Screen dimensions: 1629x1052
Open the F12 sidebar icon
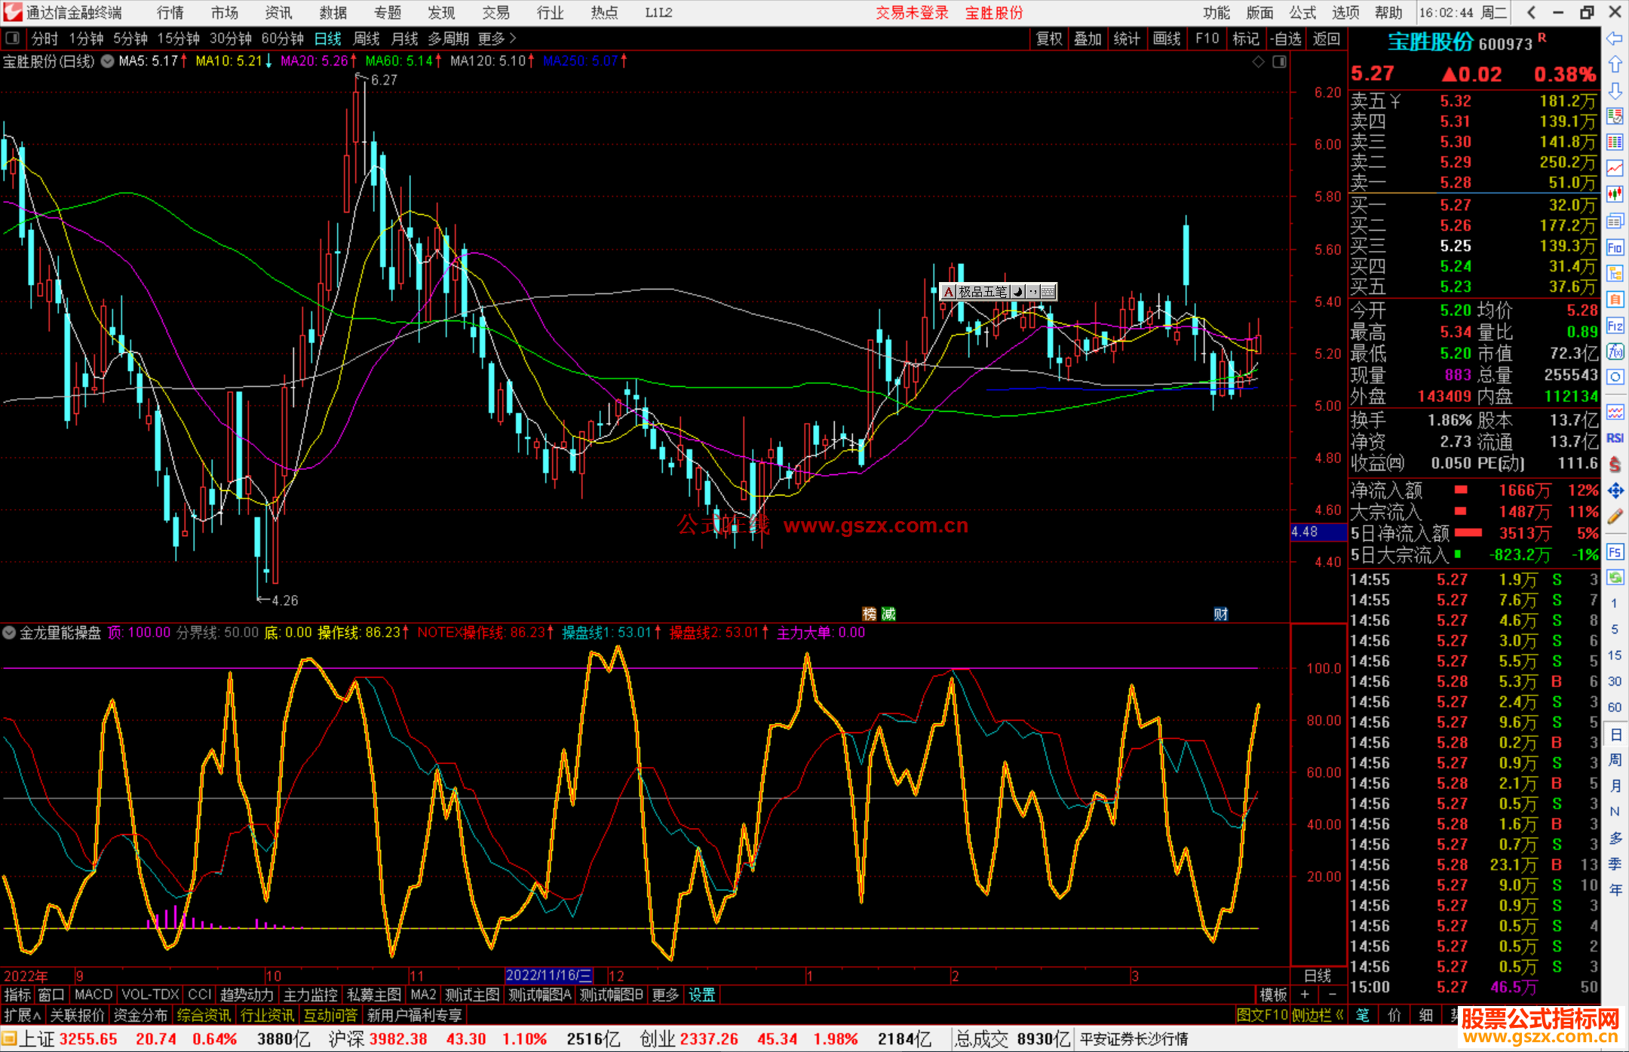1615,326
